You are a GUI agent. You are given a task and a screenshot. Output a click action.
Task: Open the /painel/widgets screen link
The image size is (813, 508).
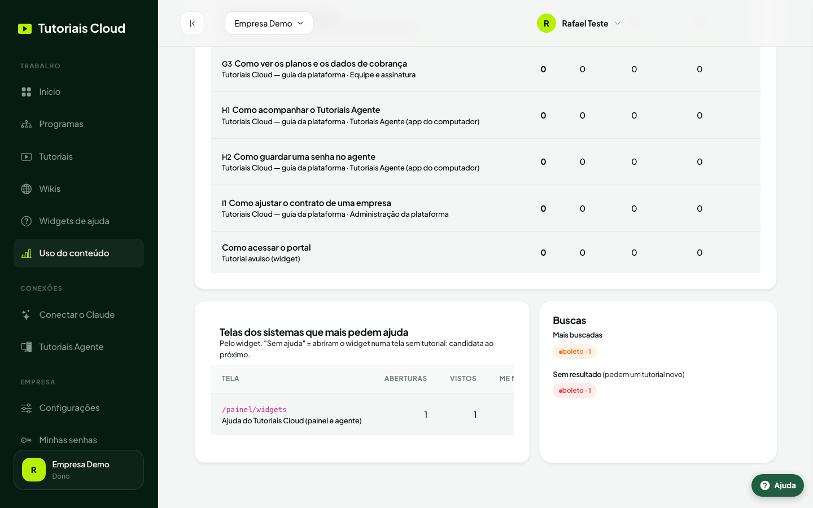pyautogui.click(x=254, y=410)
